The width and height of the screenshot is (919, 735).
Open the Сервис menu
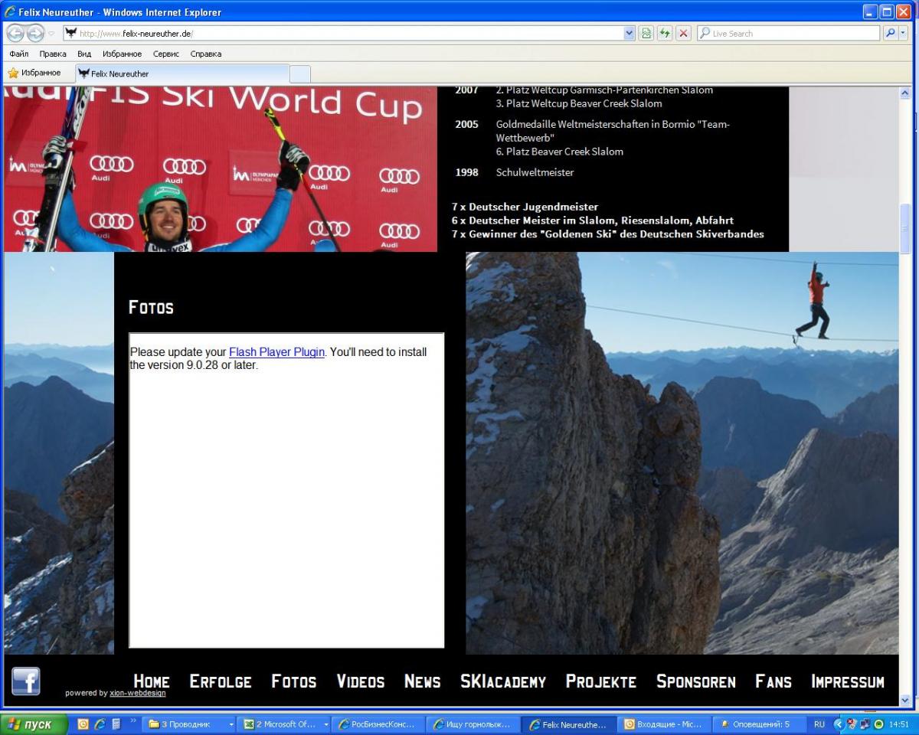tap(165, 54)
